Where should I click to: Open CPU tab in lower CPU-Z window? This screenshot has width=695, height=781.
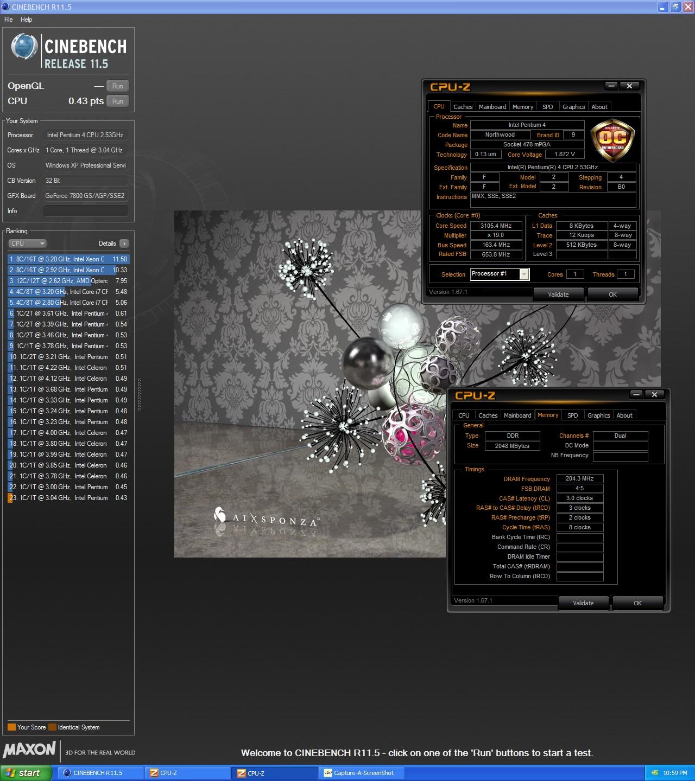point(464,415)
